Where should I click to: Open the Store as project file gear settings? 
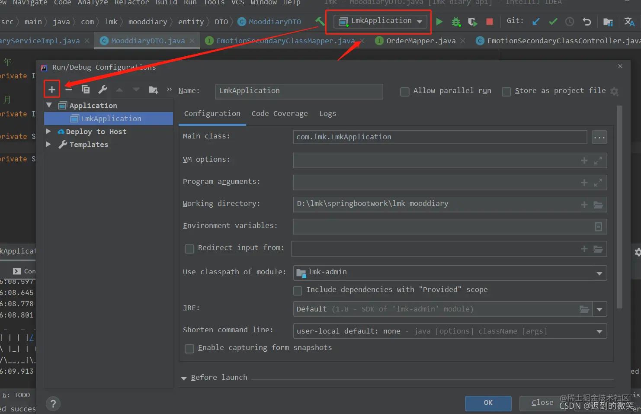[614, 91]
